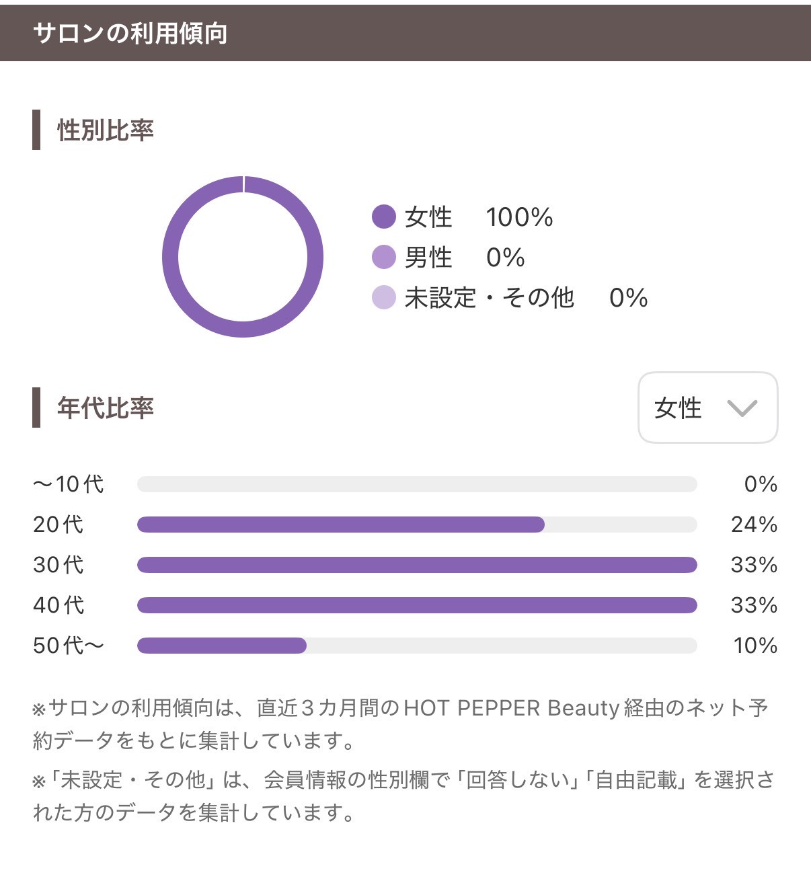Viewport: 811px width, 887px height.
Task: Click the 年代比率 section heading
Action: click(106, 408)
